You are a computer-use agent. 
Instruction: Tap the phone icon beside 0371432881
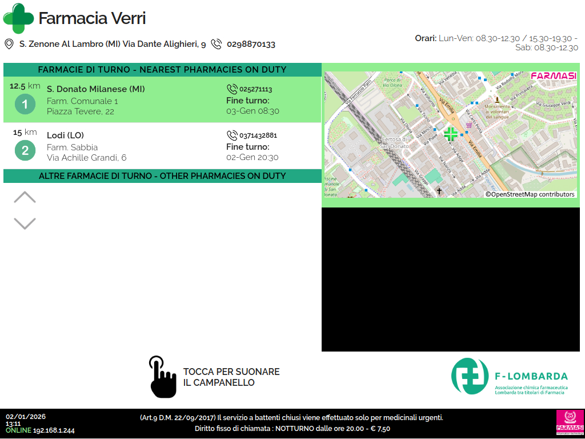pyautogui.click(x=232, y=135)
